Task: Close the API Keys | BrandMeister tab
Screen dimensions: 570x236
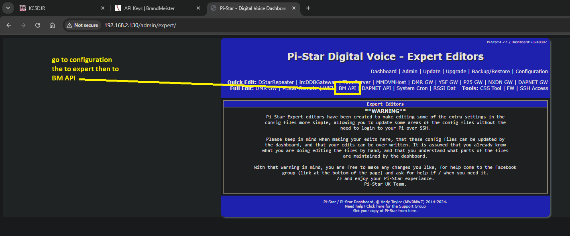Action: click(x=198, y=8)
